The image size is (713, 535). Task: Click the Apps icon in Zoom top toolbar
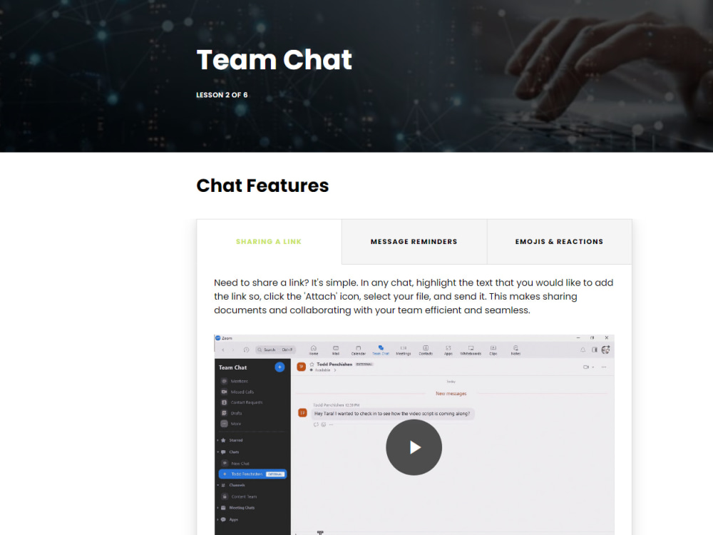coord(448,350)
